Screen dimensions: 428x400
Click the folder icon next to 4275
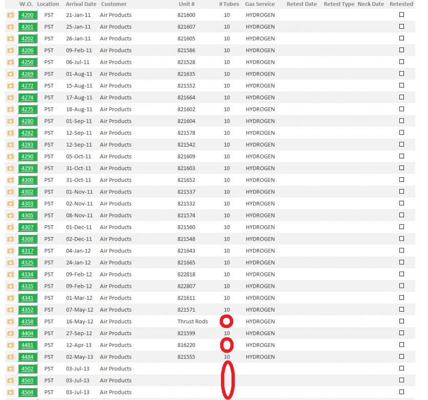click(11, 109)
